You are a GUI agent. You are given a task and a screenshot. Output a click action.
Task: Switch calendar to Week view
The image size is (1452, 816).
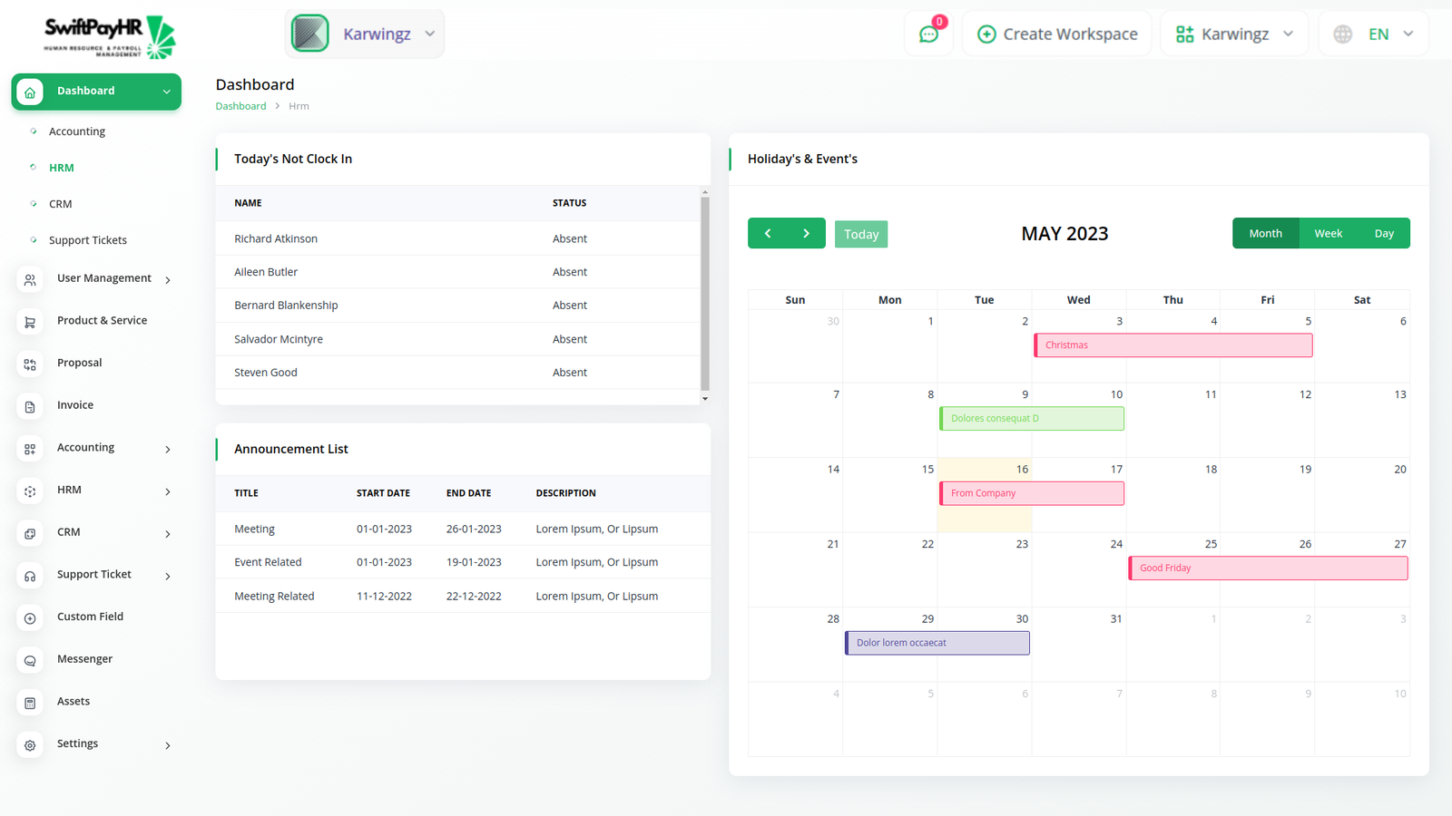click(1328, 233)
